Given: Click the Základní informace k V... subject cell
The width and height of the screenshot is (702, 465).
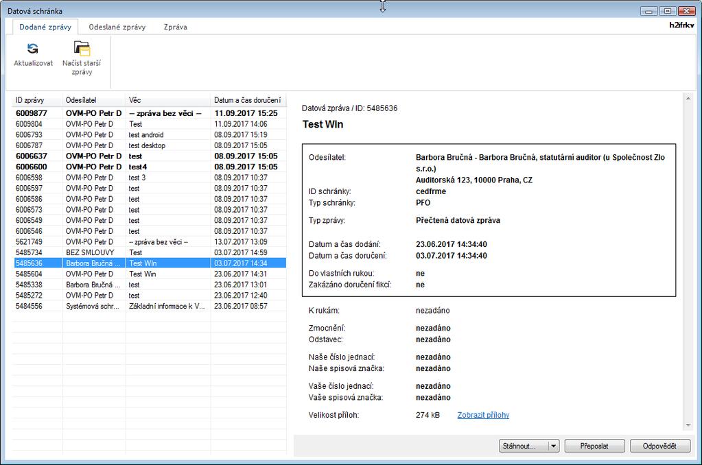Looking at the screenshot, I should (x=167, y=306).
